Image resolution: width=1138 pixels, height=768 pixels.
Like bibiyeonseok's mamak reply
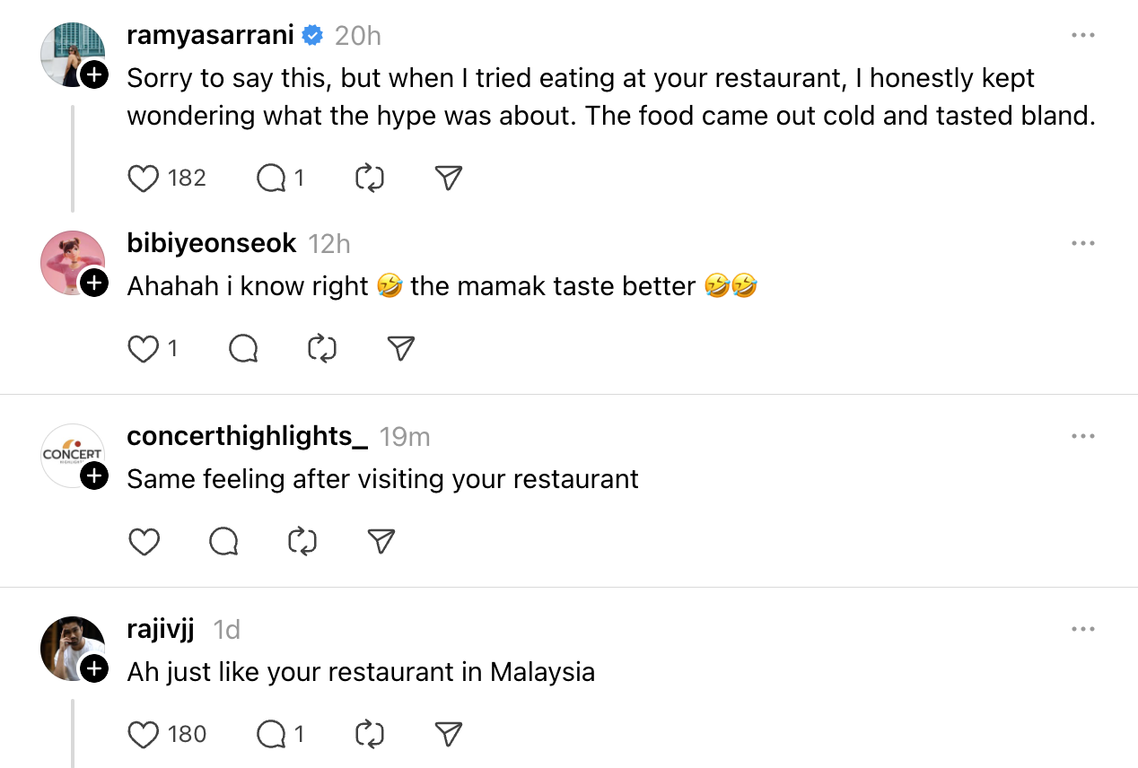click(144, 348)
